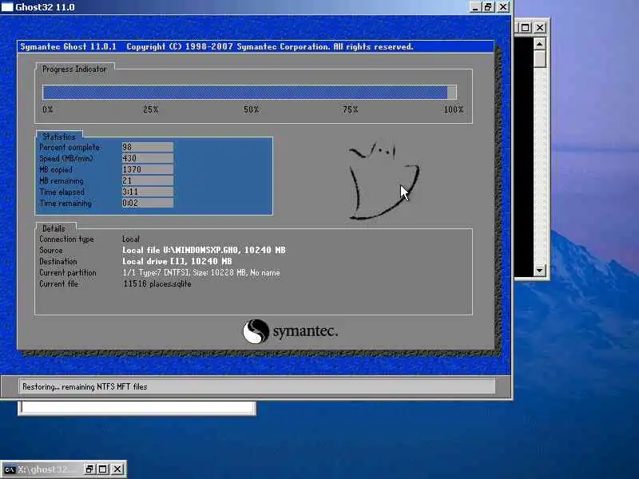639x479 pixels.
Task: Click the Current partition NTFS details text
Action: [x=201, y=272]
